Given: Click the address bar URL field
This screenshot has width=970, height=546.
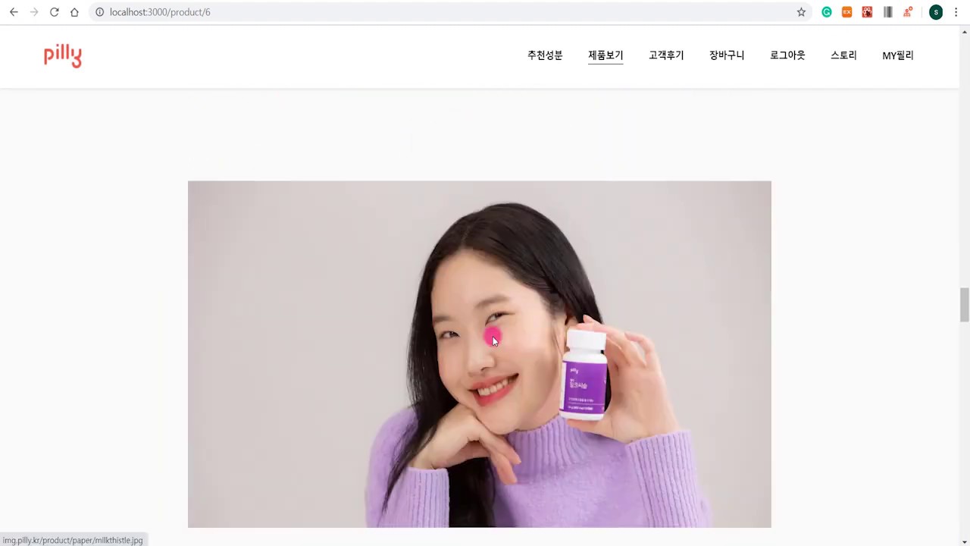Looking at the screenshot, I should click(447, 12).
